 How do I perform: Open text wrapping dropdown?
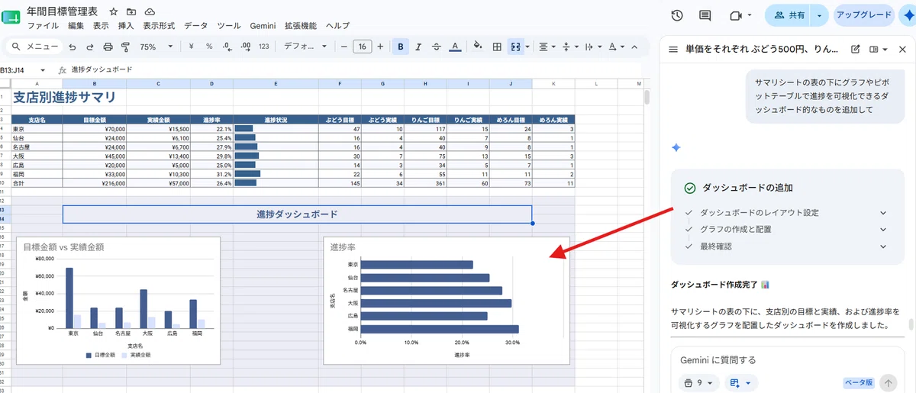tap(592, 47)
